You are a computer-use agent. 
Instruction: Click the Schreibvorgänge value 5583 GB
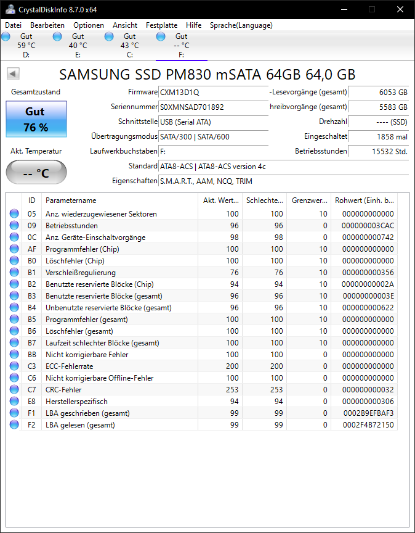click(379, 107)
